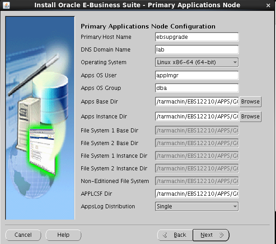
Task: Click the installer splash illustration
Action: point(40,118)
